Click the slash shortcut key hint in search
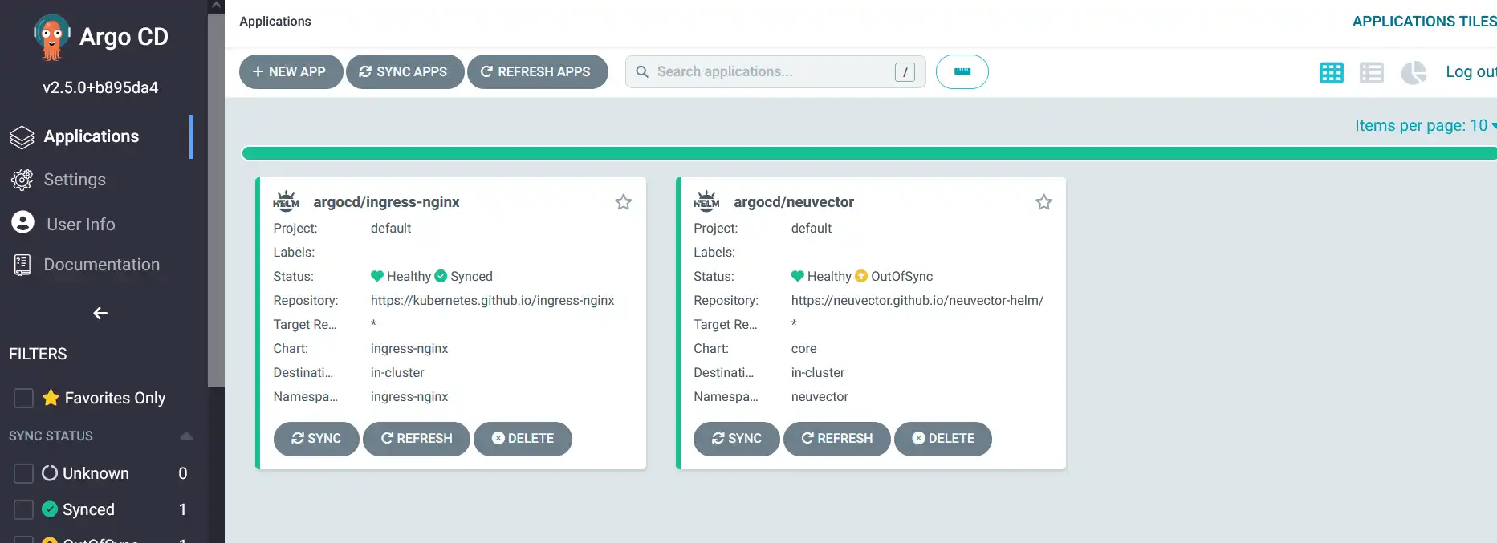 tap(905, 72)
